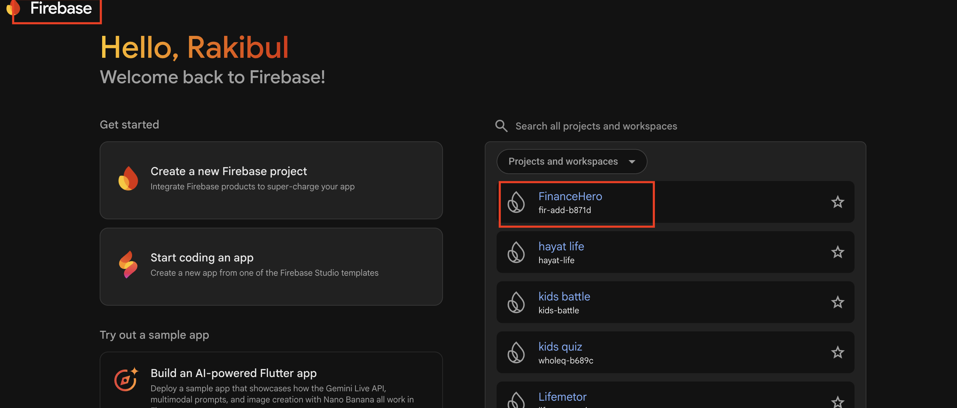Select the create project flame icon
Screen dimensions: 957x408
(x=128, y=179)
